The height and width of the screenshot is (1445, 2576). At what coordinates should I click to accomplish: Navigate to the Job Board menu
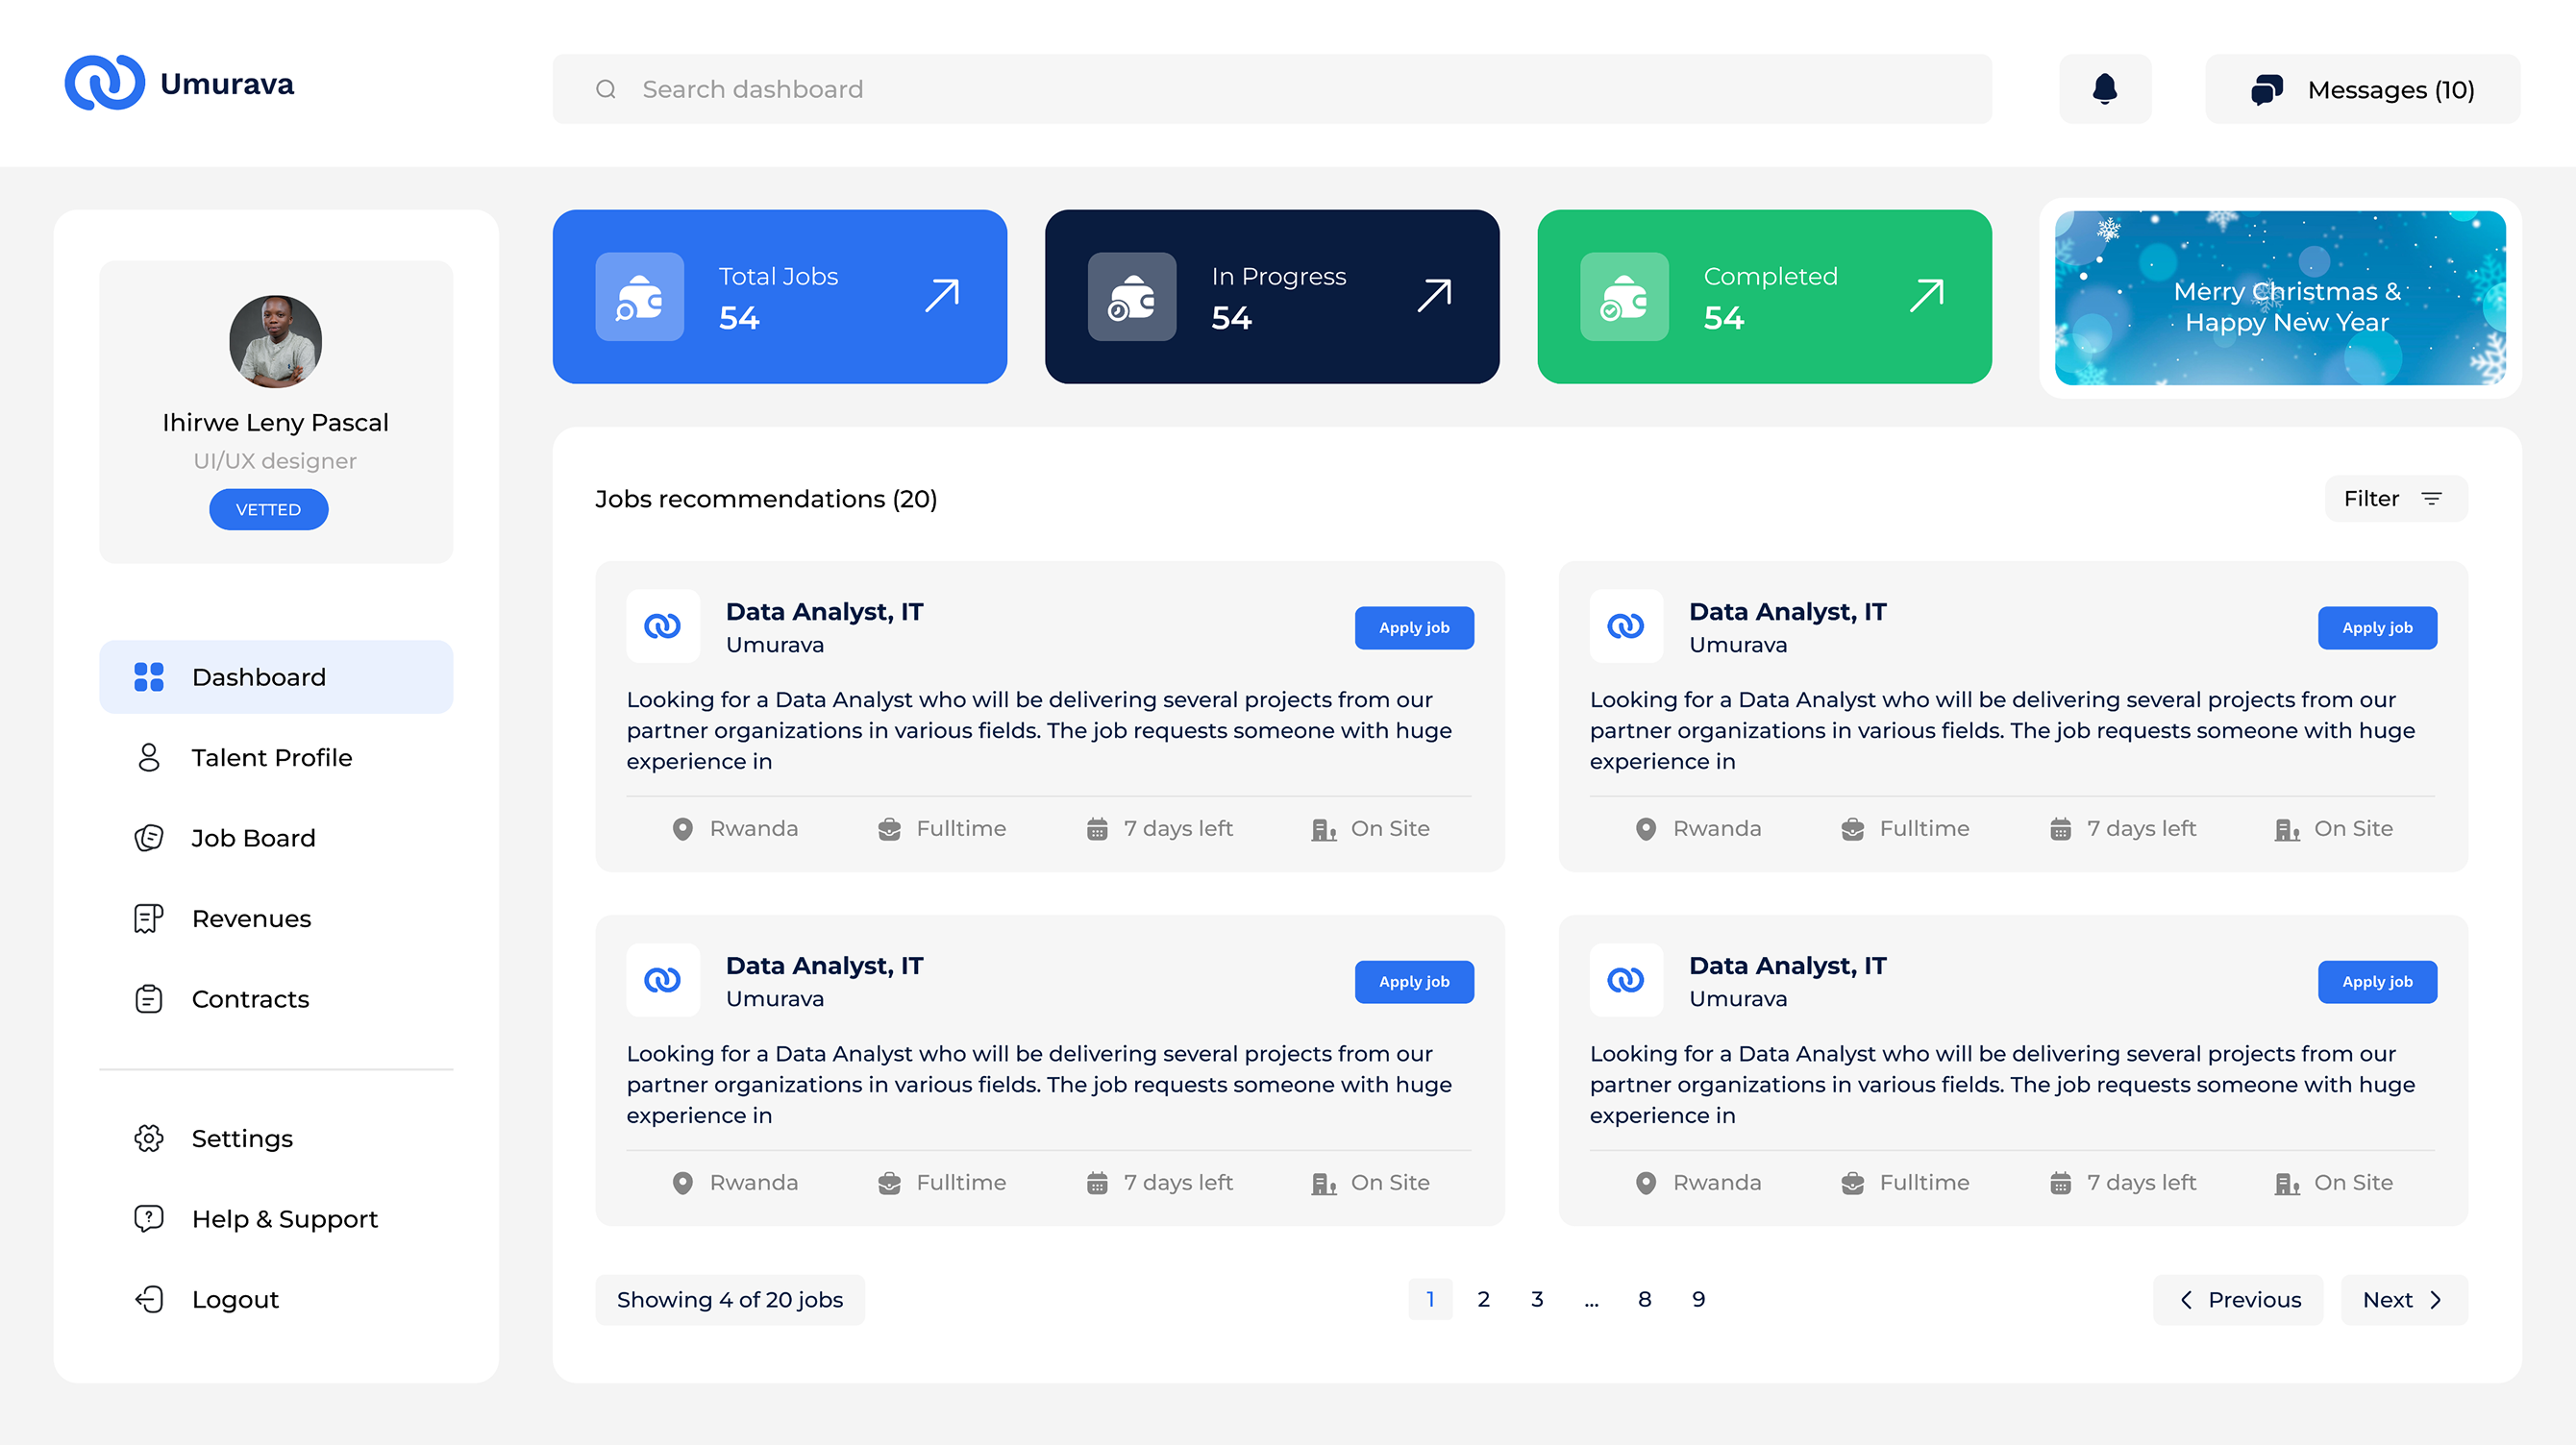[x=253, y=838]
